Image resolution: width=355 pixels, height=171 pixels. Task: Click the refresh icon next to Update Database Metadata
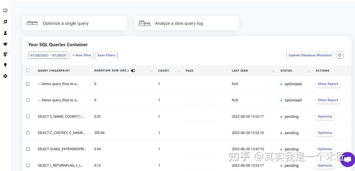tap(340, 55)
